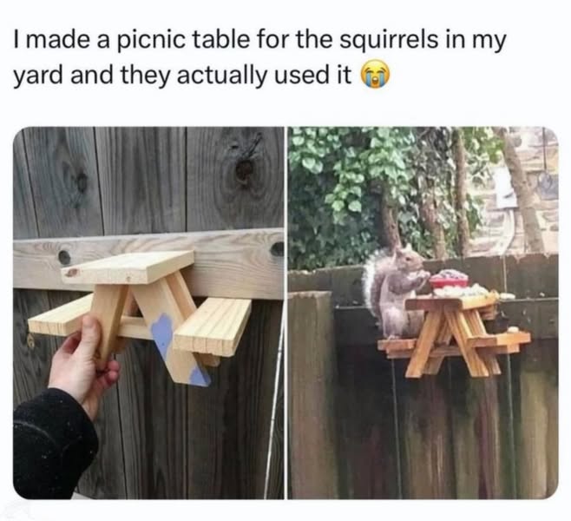Click the loudly crying face emoji
Viewport: 571px width, 521px height.
click(375, 75)
